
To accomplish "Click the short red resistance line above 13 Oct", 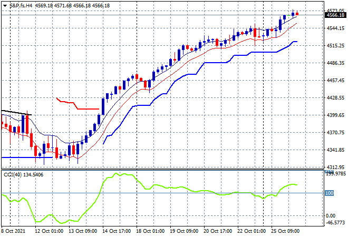I will [x=78, y=104].
